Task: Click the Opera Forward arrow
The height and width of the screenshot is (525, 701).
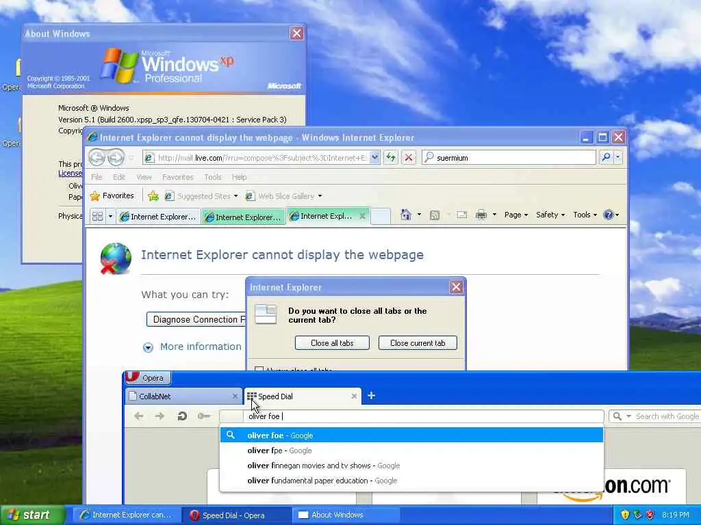Action: (160, 416)
